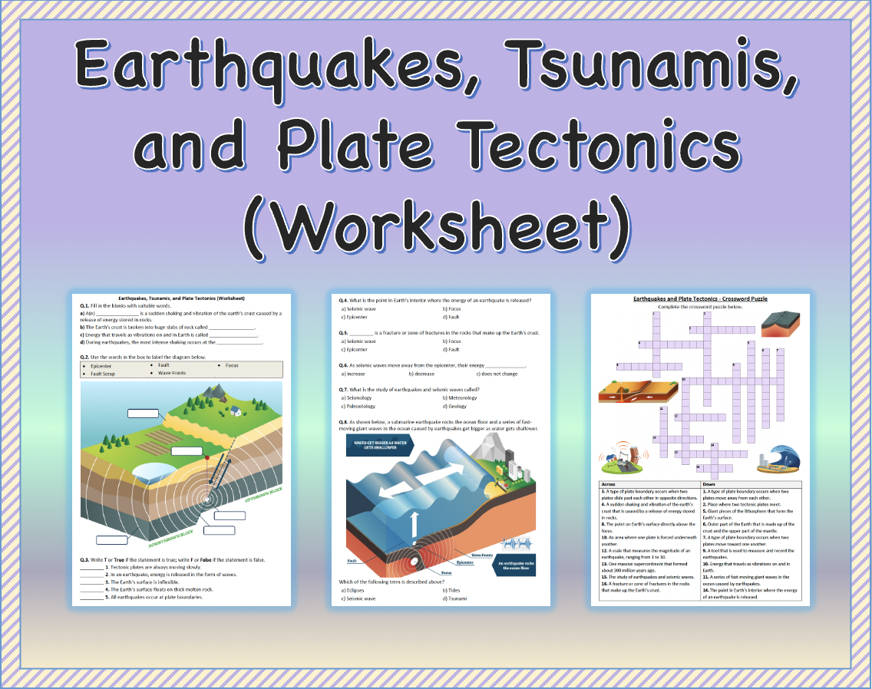The image size is (872, 689).
Task: Click the 'An earthquake rocks the ocean floor' banner
Action: 514,564
